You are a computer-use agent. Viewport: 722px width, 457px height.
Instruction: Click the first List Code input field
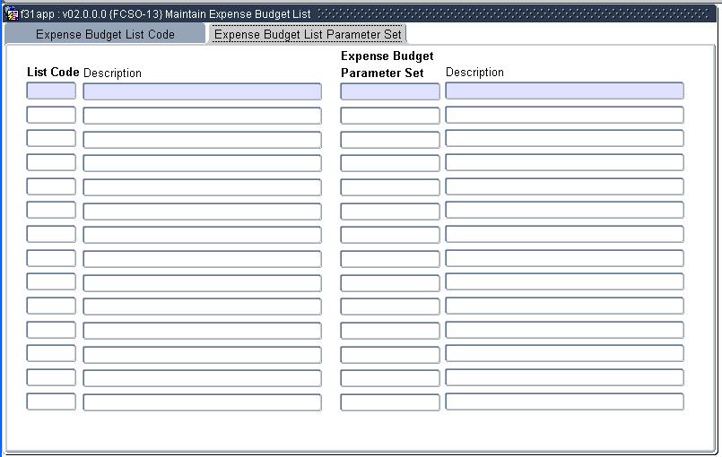click(x=51, y=91)
